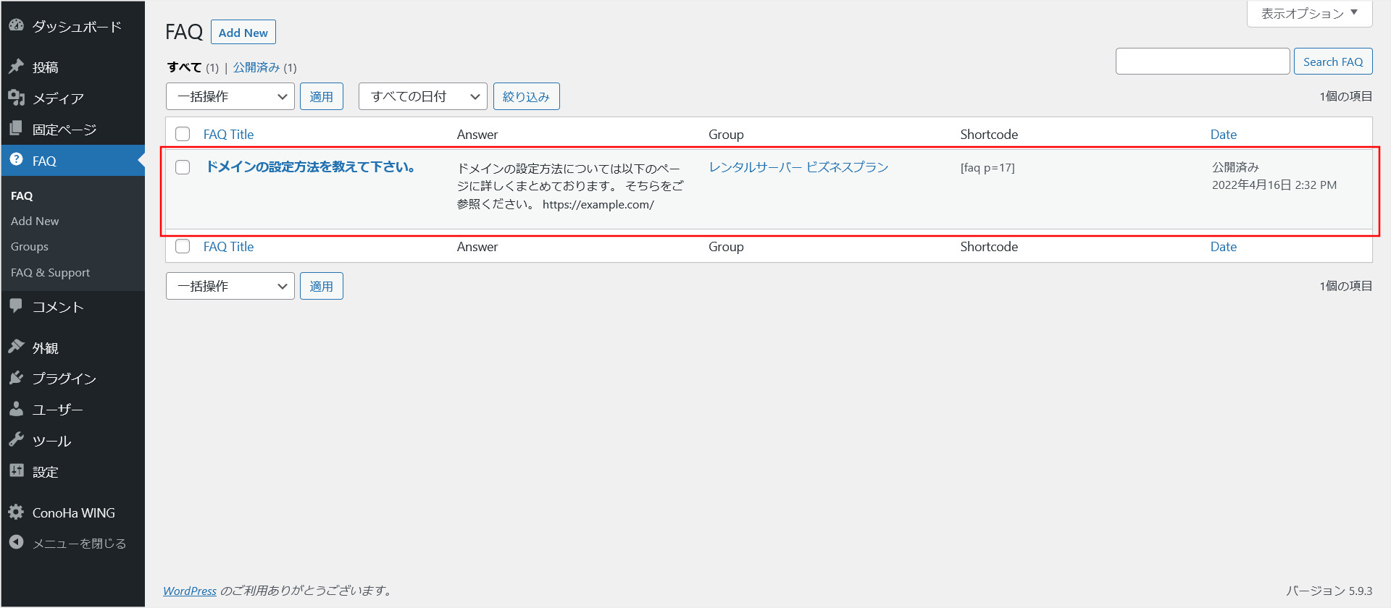1391x608 pixels.
Task: Click the settings sliders icon next to 設定
Action: pyautogui.click(x=16, y=471)
